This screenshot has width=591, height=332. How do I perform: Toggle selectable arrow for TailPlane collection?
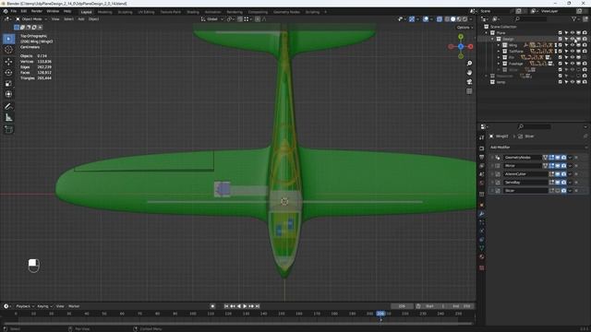tap(566, 52)
